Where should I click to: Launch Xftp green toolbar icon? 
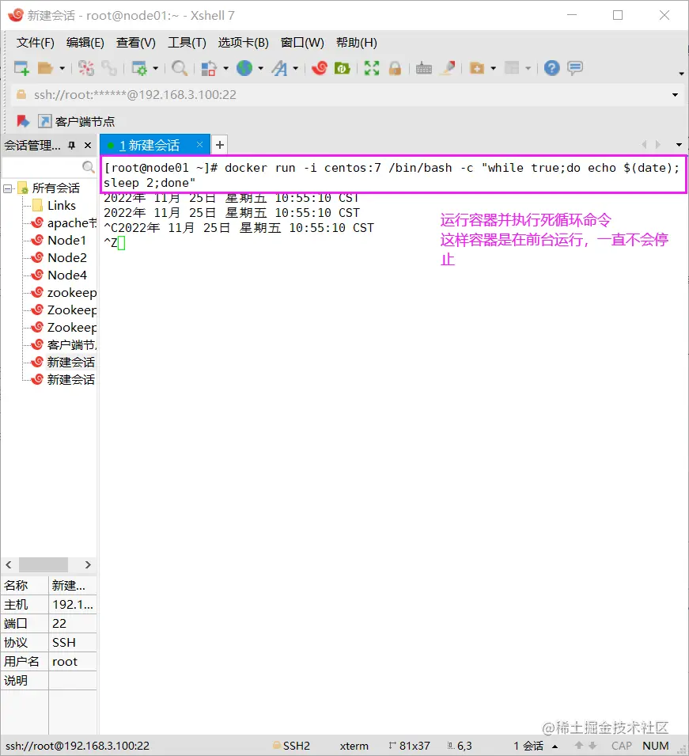coord(343,68)
